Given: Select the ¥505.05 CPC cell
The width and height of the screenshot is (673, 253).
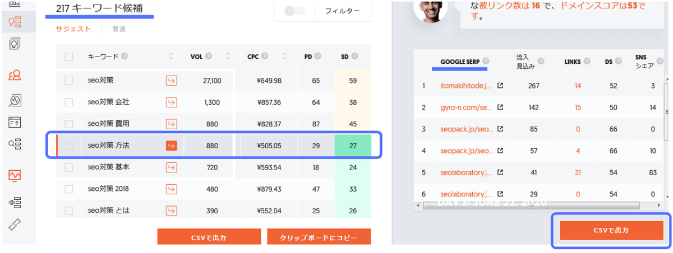Looking at the screenshot, I should coord(269,146).
